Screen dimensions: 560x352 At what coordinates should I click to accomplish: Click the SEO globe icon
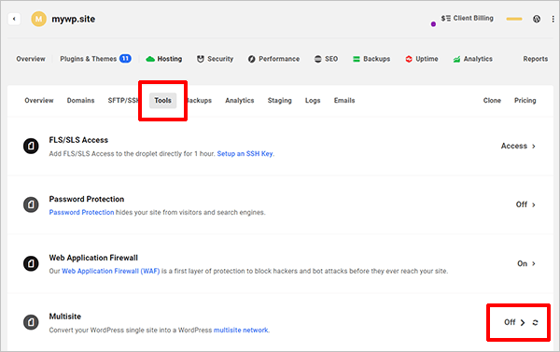(318, 59)
